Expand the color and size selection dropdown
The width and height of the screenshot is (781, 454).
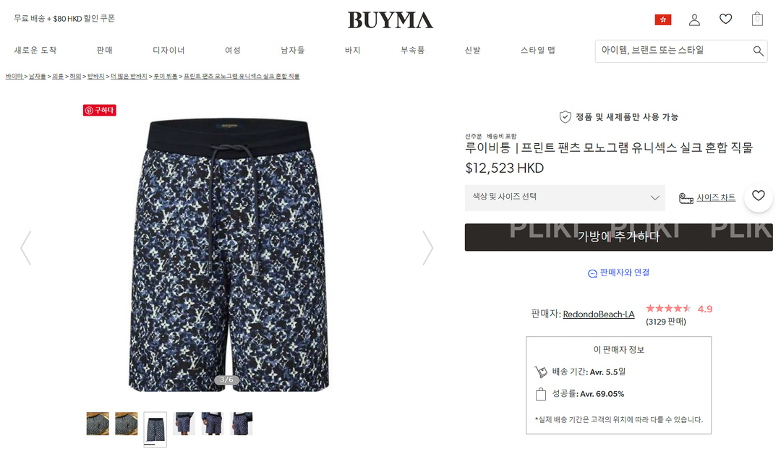pyautogui.click(x=565, y=197)
